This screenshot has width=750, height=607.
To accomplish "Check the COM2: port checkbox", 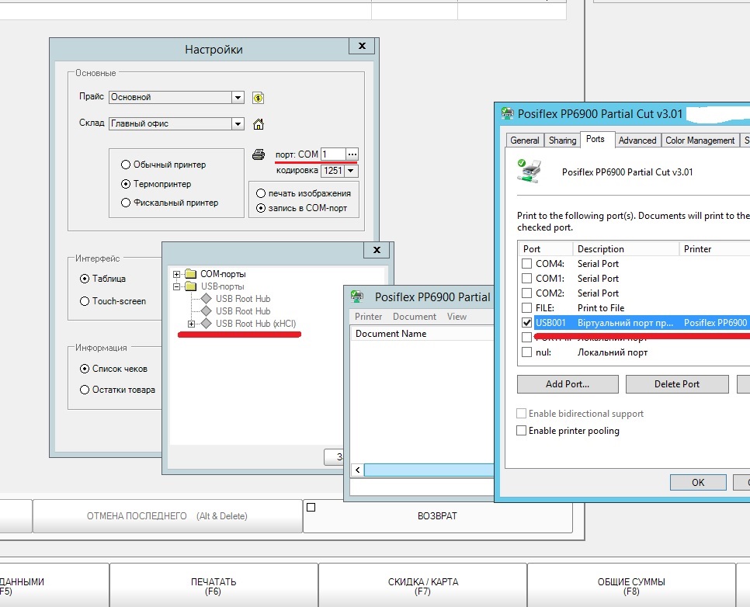I will (x=526, y=293).
